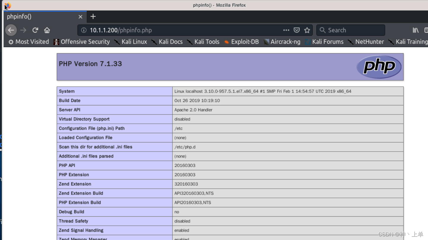
Task: Select Zend Extension value 320160303
Action: click(186, 184)
